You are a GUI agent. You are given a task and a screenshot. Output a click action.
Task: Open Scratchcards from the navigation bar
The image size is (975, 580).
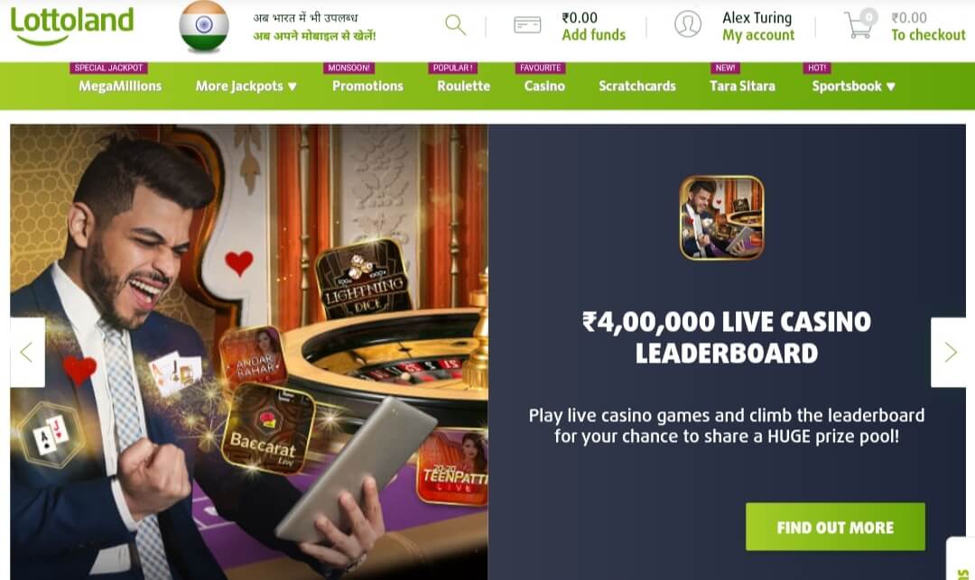pos(636,87)
